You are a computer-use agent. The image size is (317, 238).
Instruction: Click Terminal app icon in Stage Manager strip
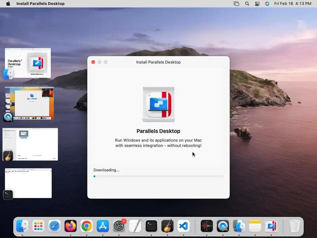8,195
